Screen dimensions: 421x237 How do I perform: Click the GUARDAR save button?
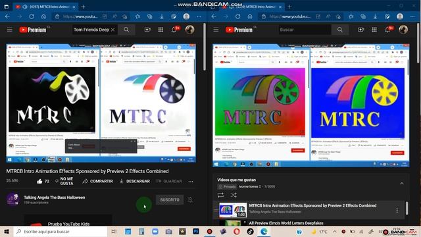pos(169,182)
